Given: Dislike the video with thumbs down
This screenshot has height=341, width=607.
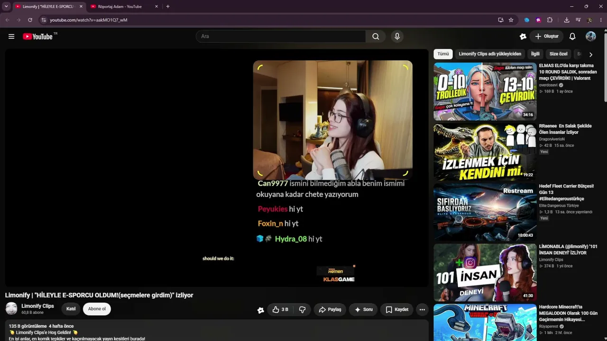Looking at the screenshot, I should point(302,310).
